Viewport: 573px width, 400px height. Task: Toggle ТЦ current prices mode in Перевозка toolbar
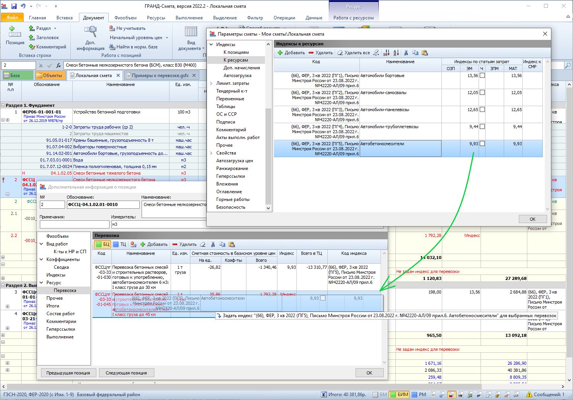(x=120, y=244)
